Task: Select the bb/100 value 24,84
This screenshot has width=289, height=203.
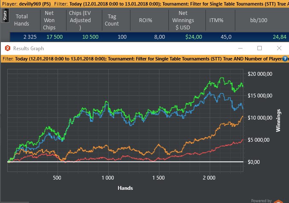Action: pyautogui.click(x=280, y=37)
